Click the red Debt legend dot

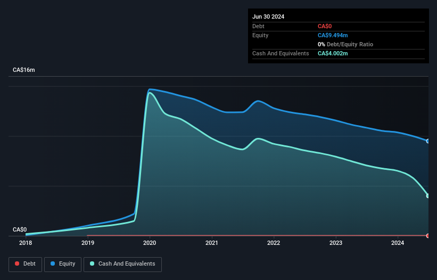click(x=17, y=263)
